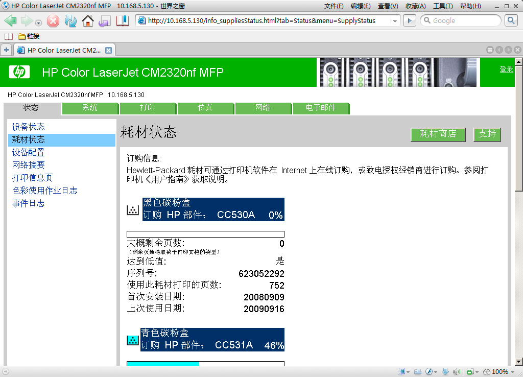This screenshot has height=377, width=523.
Task: Click the 耗材商店 button
Action: coord(438,134)
